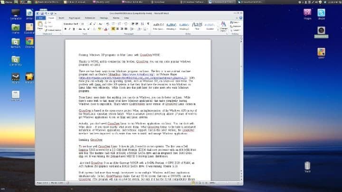Open the Computer desktop icon
The width and height of the screenshot is (342, 192).
tap(16, 14)
